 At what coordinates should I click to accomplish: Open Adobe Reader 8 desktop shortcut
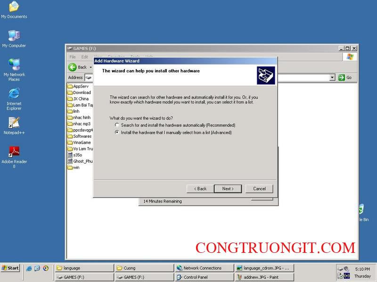[x=14, y=157]
